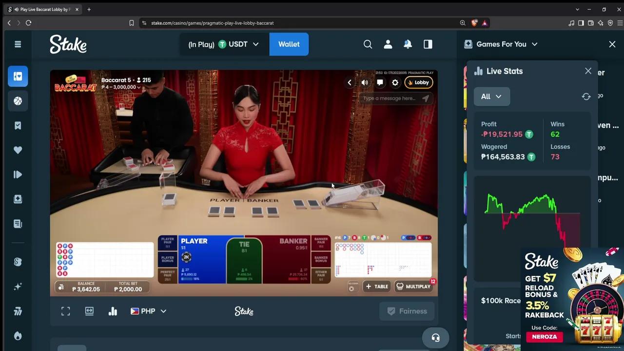Viewport: 624px width, 351px height.
Task: Open the search magnifier in header
Action: 368,44
